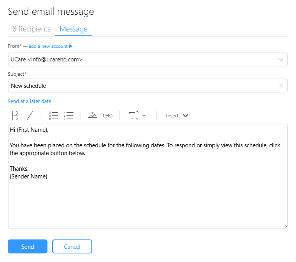Open the text size tool
Viewport: 296px width, 262px height.
pyautogui.click(x=134, y=115)
